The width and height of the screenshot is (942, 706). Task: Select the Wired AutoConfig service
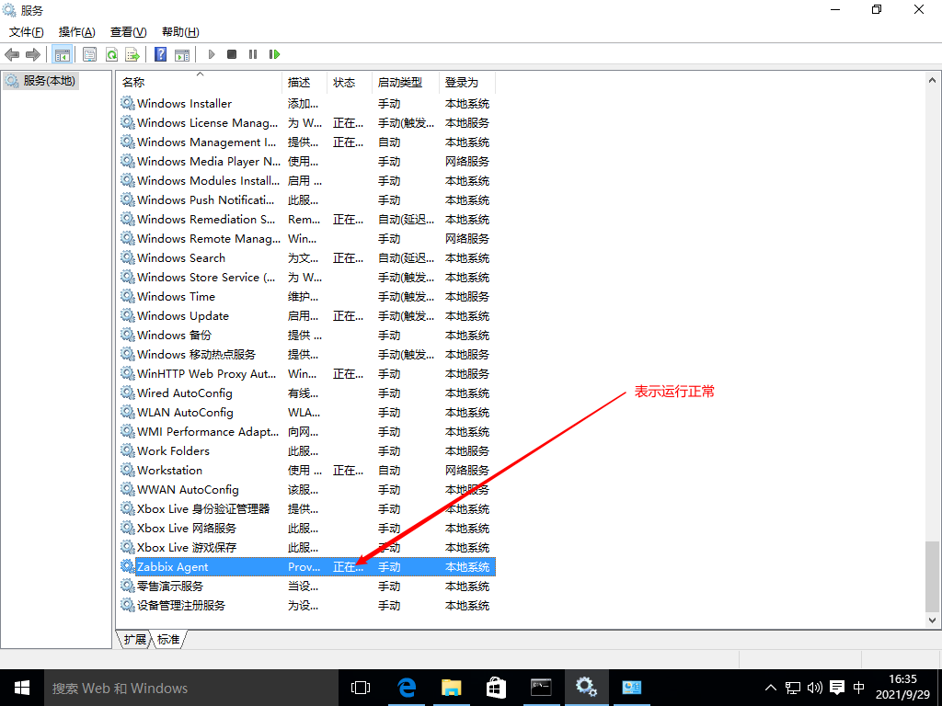click(x=307, y=393)
